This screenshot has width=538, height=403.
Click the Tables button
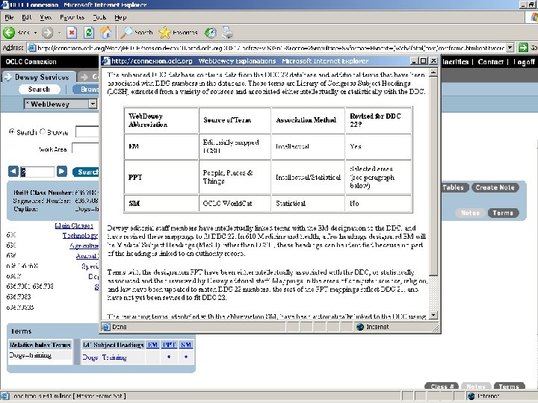[454, 187]
